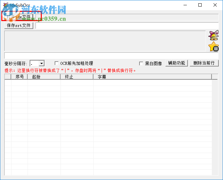Click the subtitle text edit field
Image resolution: width=223 pixels, height=180 pixels.
click(x=111, y=56)
